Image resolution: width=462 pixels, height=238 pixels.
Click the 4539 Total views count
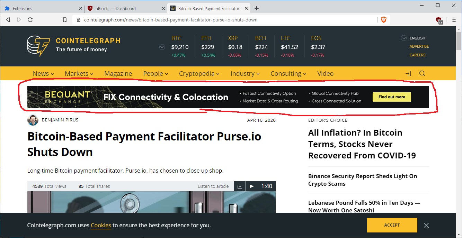[49, 186]
